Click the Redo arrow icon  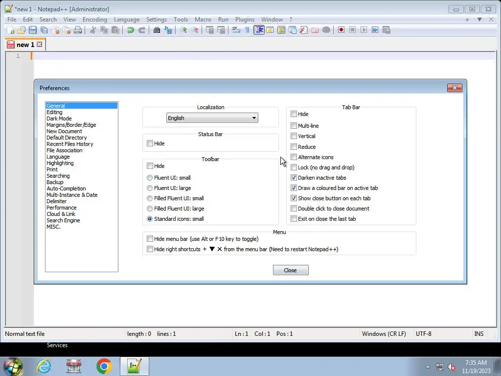141,30
